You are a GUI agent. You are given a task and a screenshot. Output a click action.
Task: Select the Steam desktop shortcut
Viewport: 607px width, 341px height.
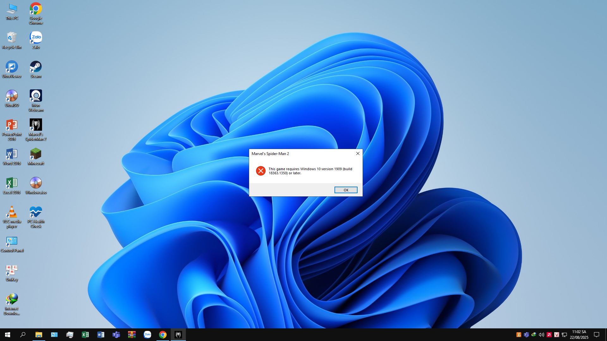click(36, 67)
